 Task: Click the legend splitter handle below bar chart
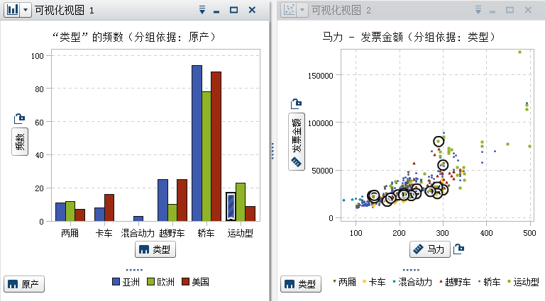click(x=134, y=270)
